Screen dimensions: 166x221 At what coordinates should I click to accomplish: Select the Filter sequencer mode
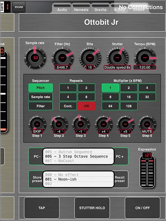click(x=41, y=106)
